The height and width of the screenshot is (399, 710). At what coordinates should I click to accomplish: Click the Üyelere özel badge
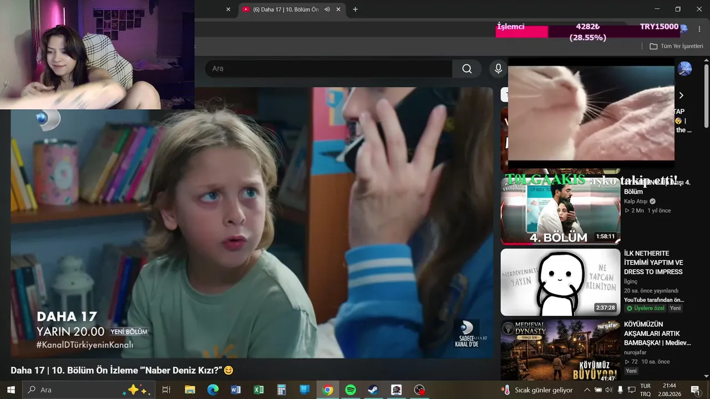click(645, 308)
